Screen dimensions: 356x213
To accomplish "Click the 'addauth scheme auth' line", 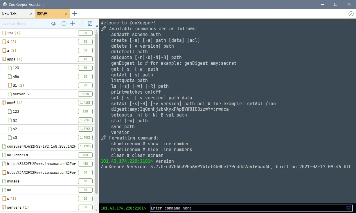I will coord(136,35).
